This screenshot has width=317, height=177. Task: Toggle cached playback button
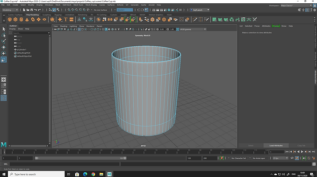pos(297,158)
